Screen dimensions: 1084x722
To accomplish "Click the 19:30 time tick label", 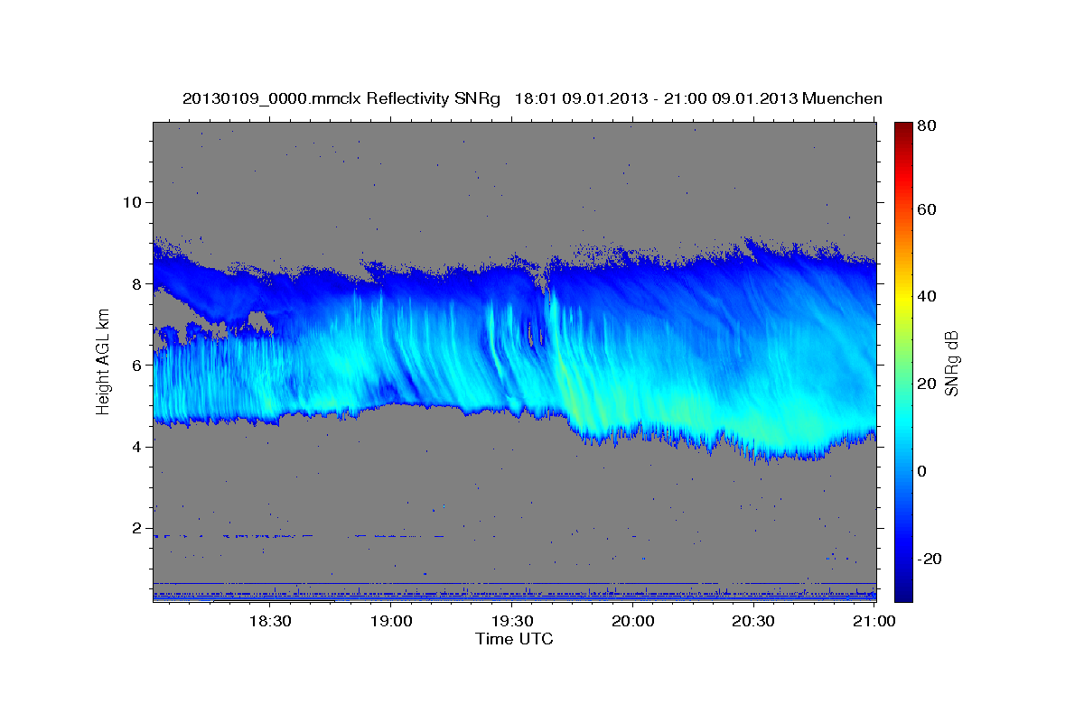I will click(x=512, y=621).
